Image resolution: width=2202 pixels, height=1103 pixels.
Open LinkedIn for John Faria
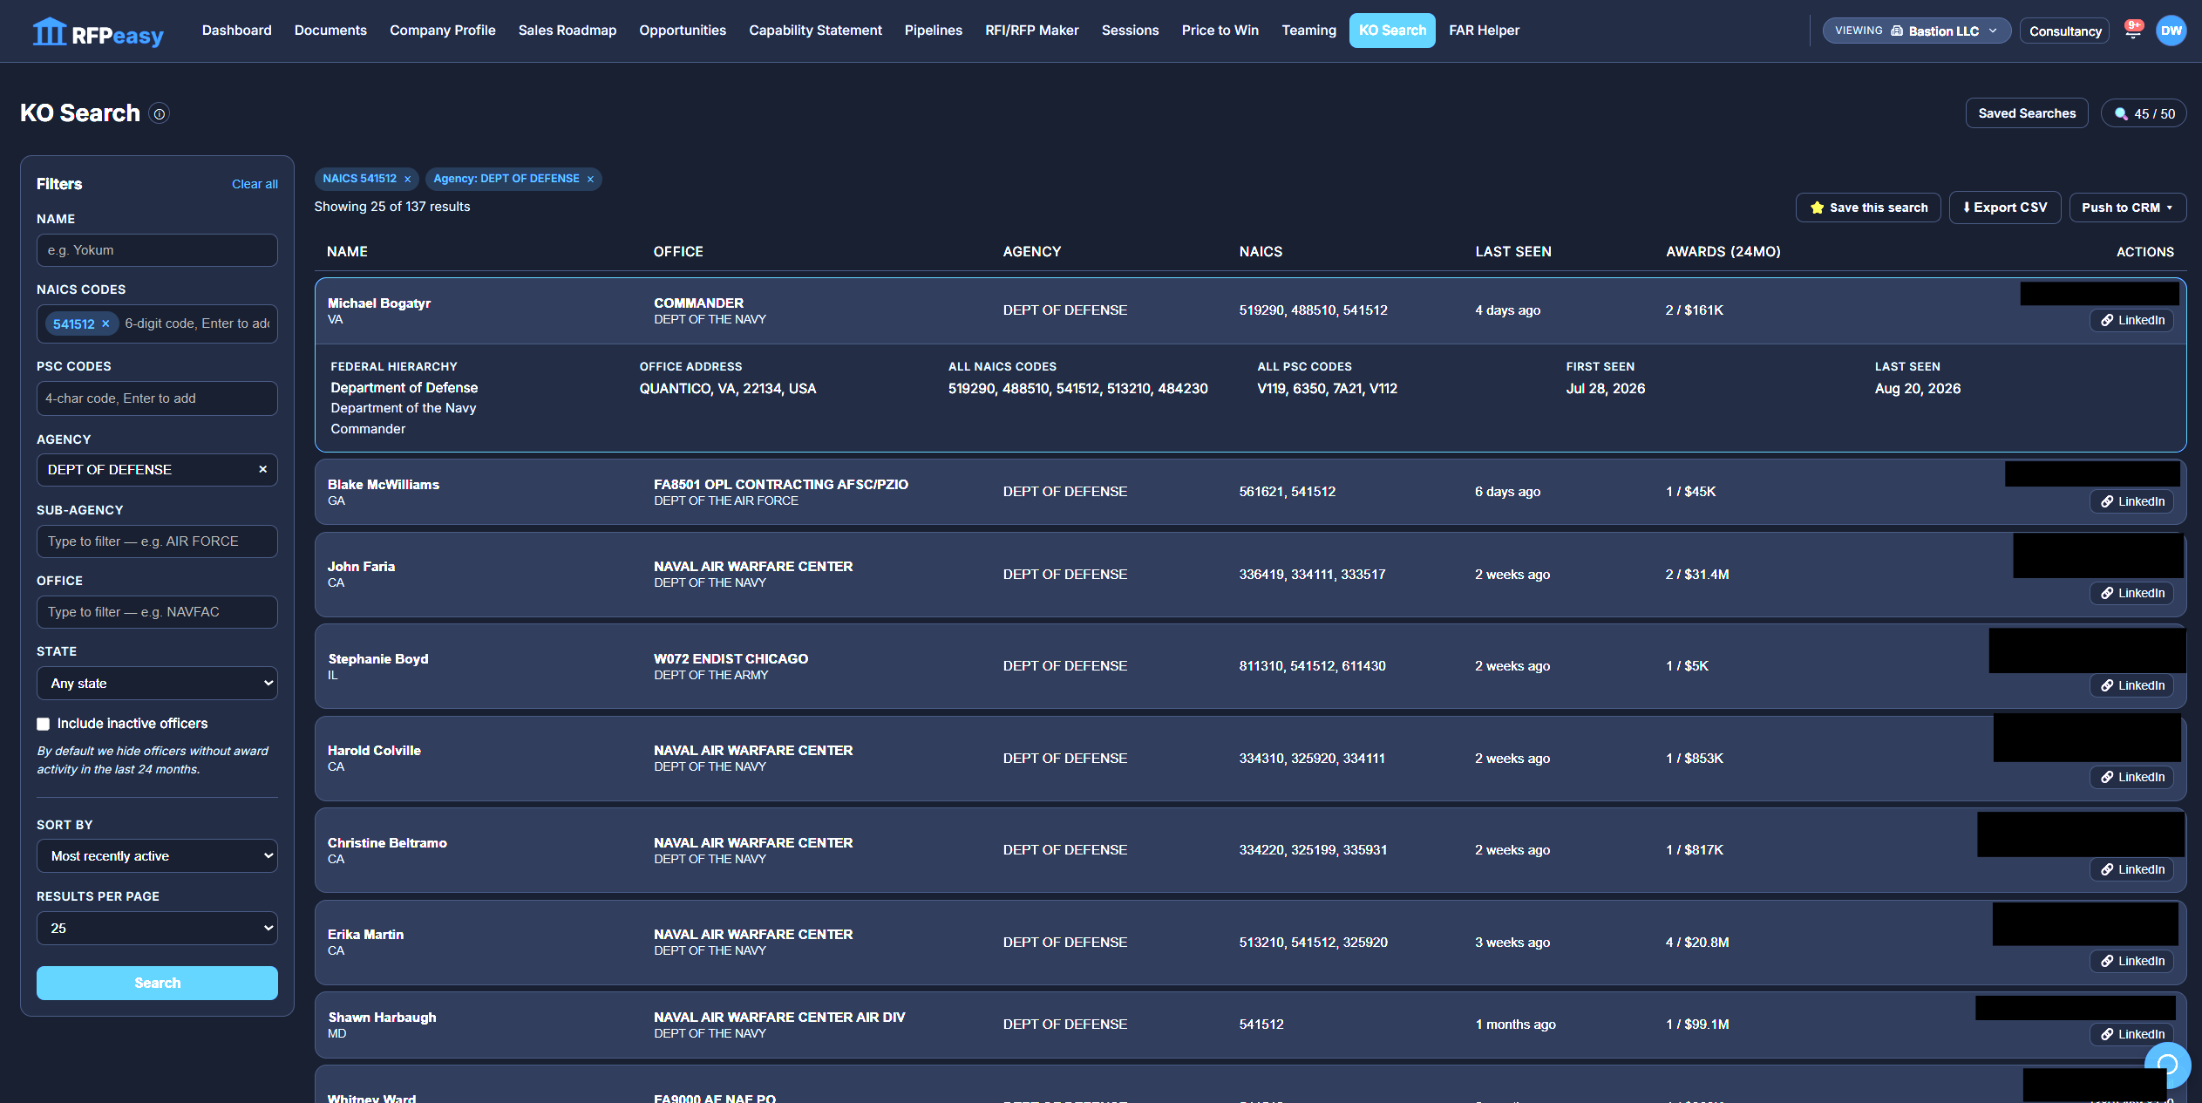2131,593
